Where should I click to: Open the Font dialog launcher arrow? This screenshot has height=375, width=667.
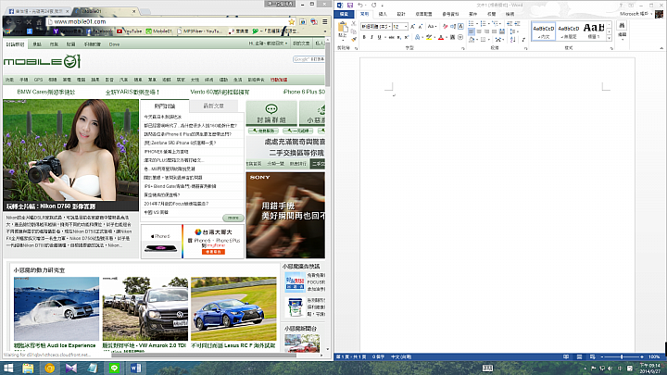pos(463,48)
